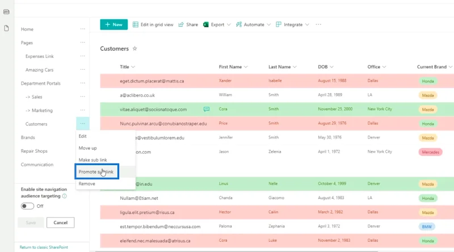Image resolution: width=454 pixels, height=252 pixels.
Task: Open Home navigation link
Action: coord(27,29)
